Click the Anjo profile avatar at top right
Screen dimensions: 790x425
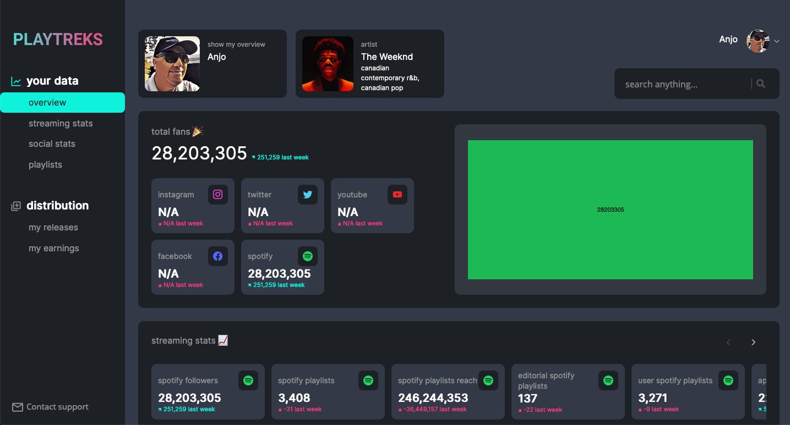(x=758, y=41)
